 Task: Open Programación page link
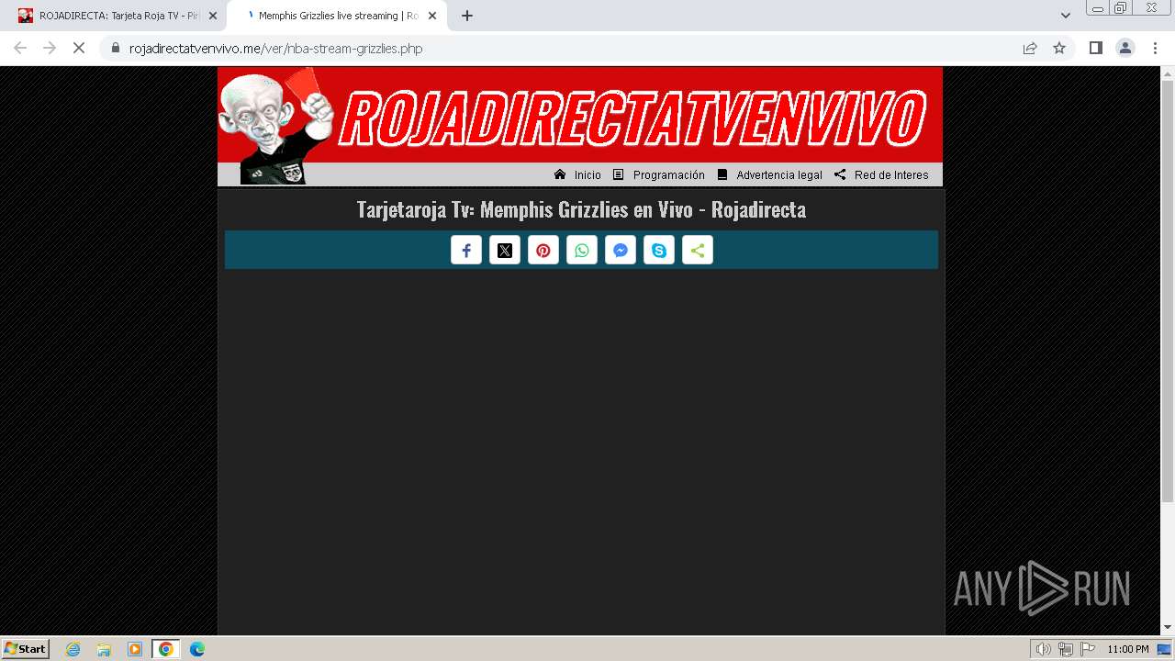[659, 174]
